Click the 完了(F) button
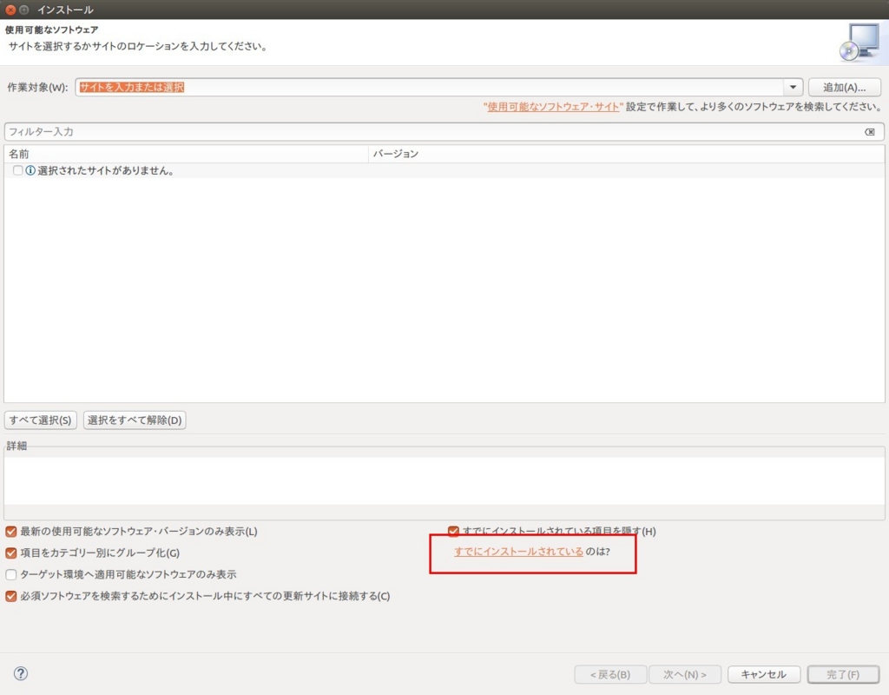This screenshot has width=889, height=695. [843, 674]
